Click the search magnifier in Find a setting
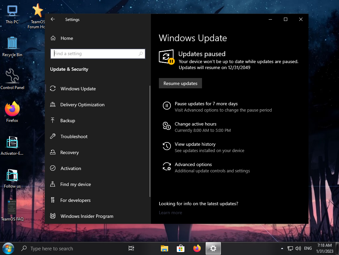This screenshot has height=255, width=339. (x=141, y=54)
